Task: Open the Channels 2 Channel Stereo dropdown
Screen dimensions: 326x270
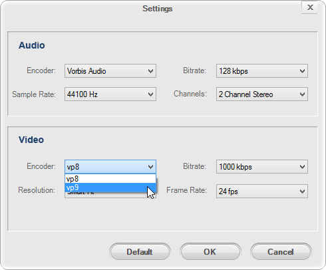Action: [x=262, y=94]
